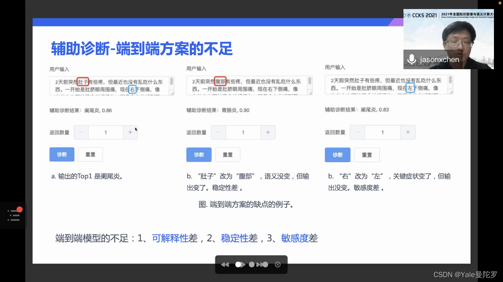Decrease return count in the 阑尾炎, 0.86 panel
Viewport: 503px width, 282px height.
[81, 132]
